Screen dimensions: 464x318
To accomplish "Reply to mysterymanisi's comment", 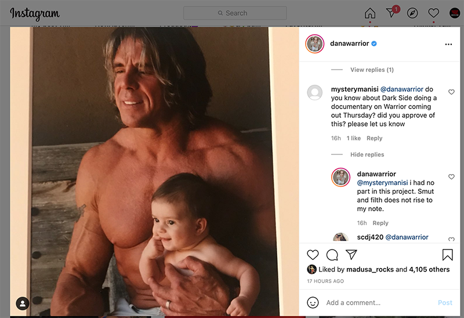I will click(375, 138).
